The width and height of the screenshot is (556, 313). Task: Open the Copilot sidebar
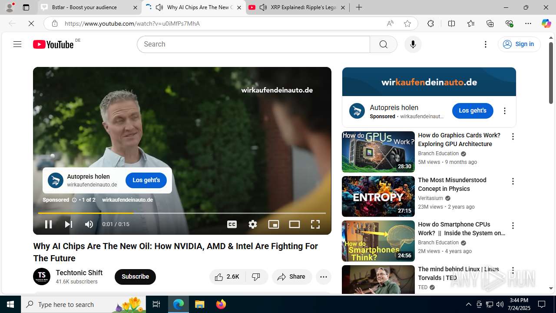click(546, 23)
